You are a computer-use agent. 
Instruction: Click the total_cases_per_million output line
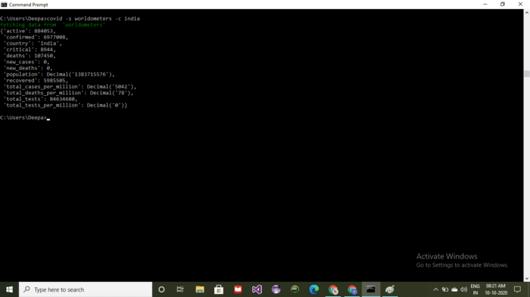point(70,86)
